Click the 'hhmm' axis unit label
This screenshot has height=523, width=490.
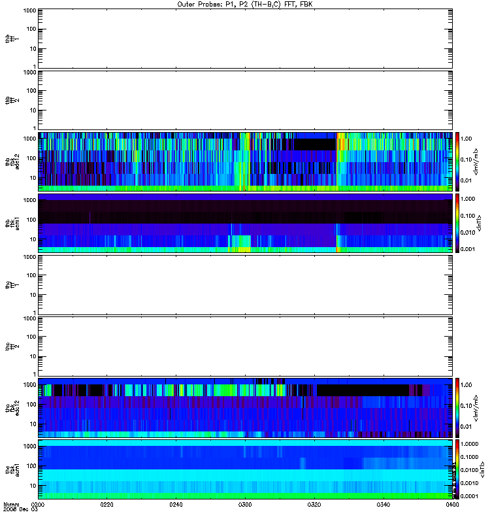[x=11, y=505]
